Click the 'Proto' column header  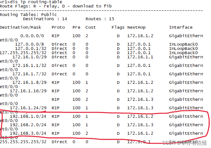point(58,27)
